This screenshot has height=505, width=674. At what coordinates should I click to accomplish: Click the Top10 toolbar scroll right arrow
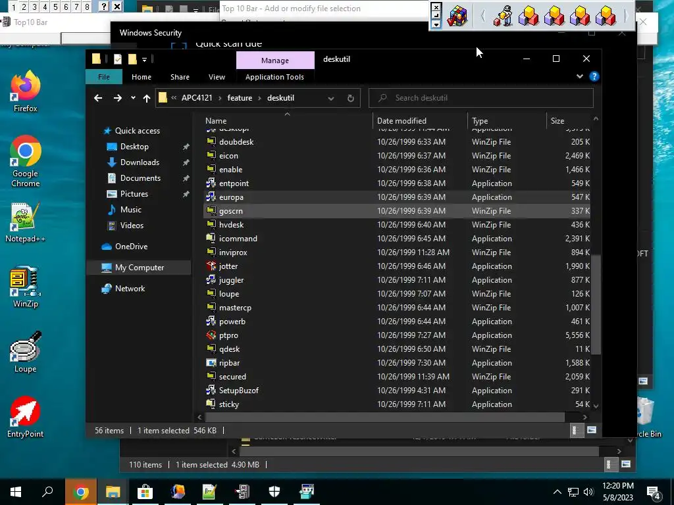point(626,16)
